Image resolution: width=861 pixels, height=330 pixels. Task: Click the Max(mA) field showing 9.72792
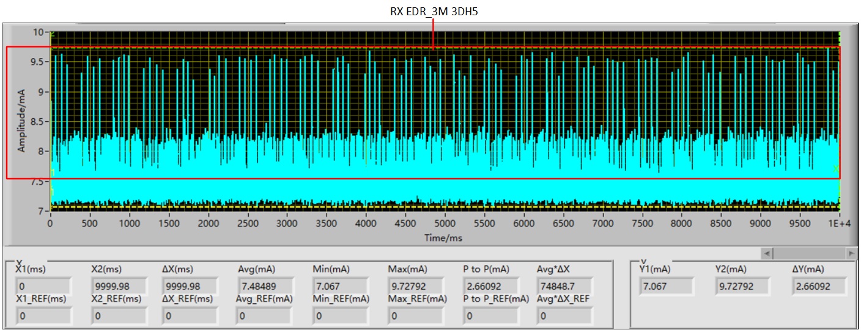click(x=416, y=286)
